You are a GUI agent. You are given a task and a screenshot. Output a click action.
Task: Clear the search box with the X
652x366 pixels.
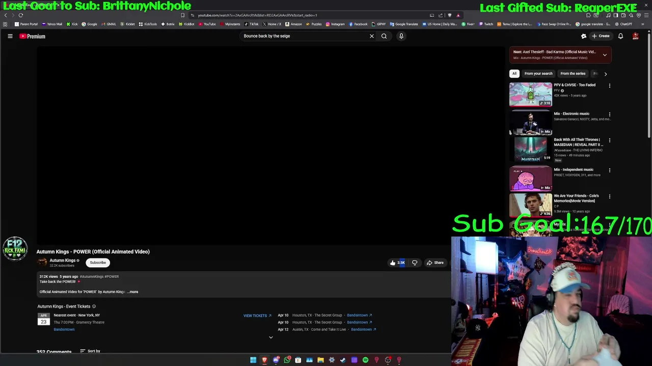point(372,36)
